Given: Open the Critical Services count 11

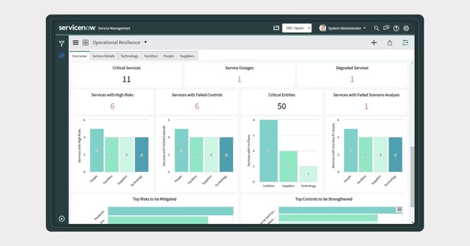Looking at the screenshot, I should (x=127, y=79).
